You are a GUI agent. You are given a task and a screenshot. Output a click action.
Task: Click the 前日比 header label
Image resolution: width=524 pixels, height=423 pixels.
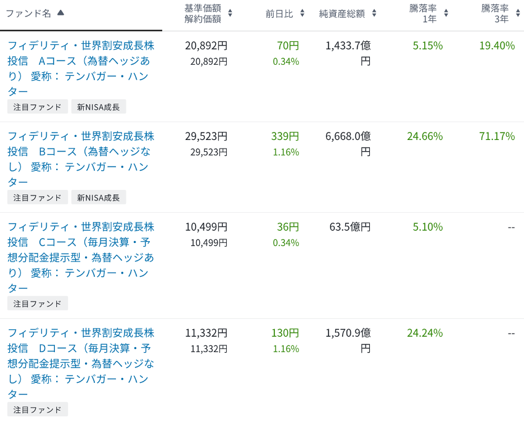coord(279,13)
